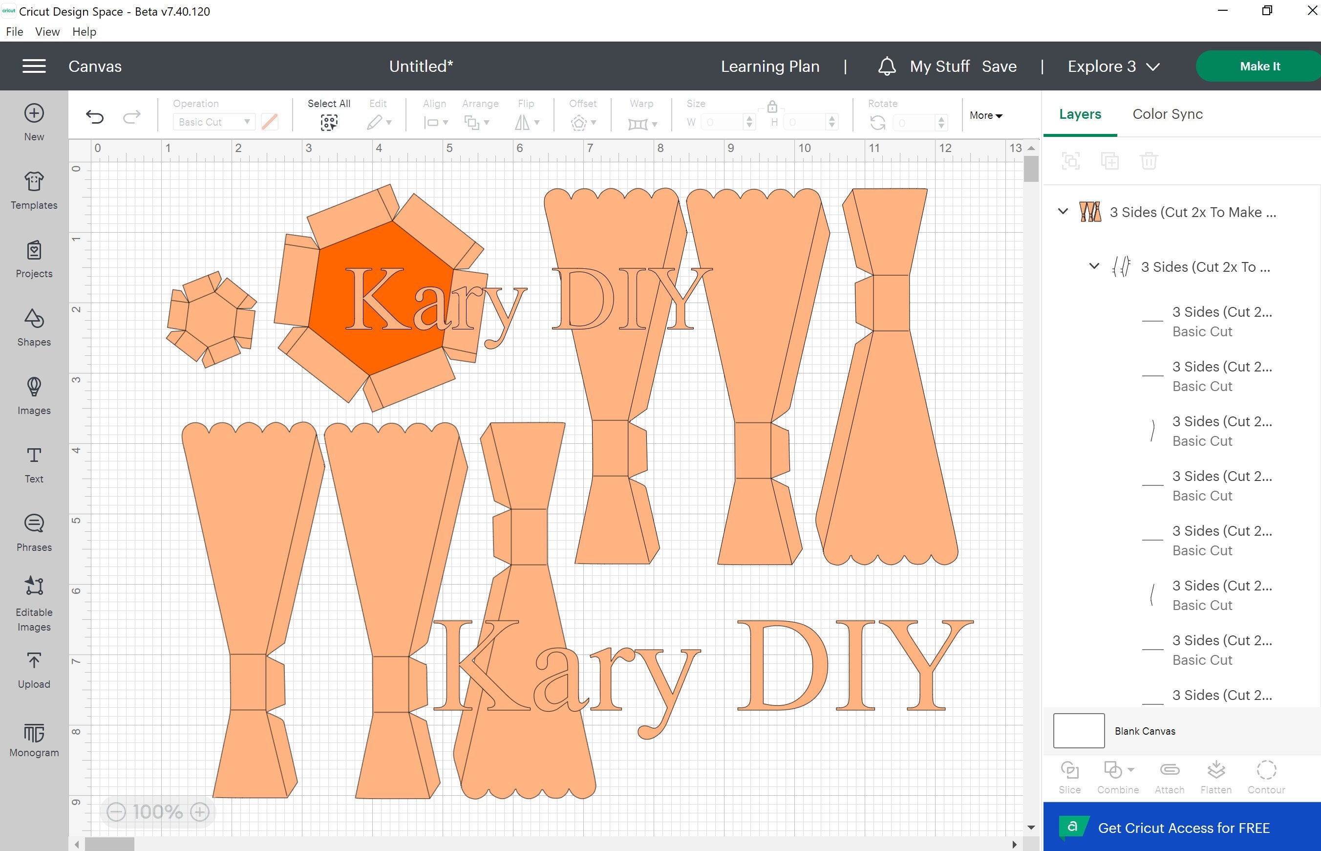Open the Contour tool

point(1266,775)
